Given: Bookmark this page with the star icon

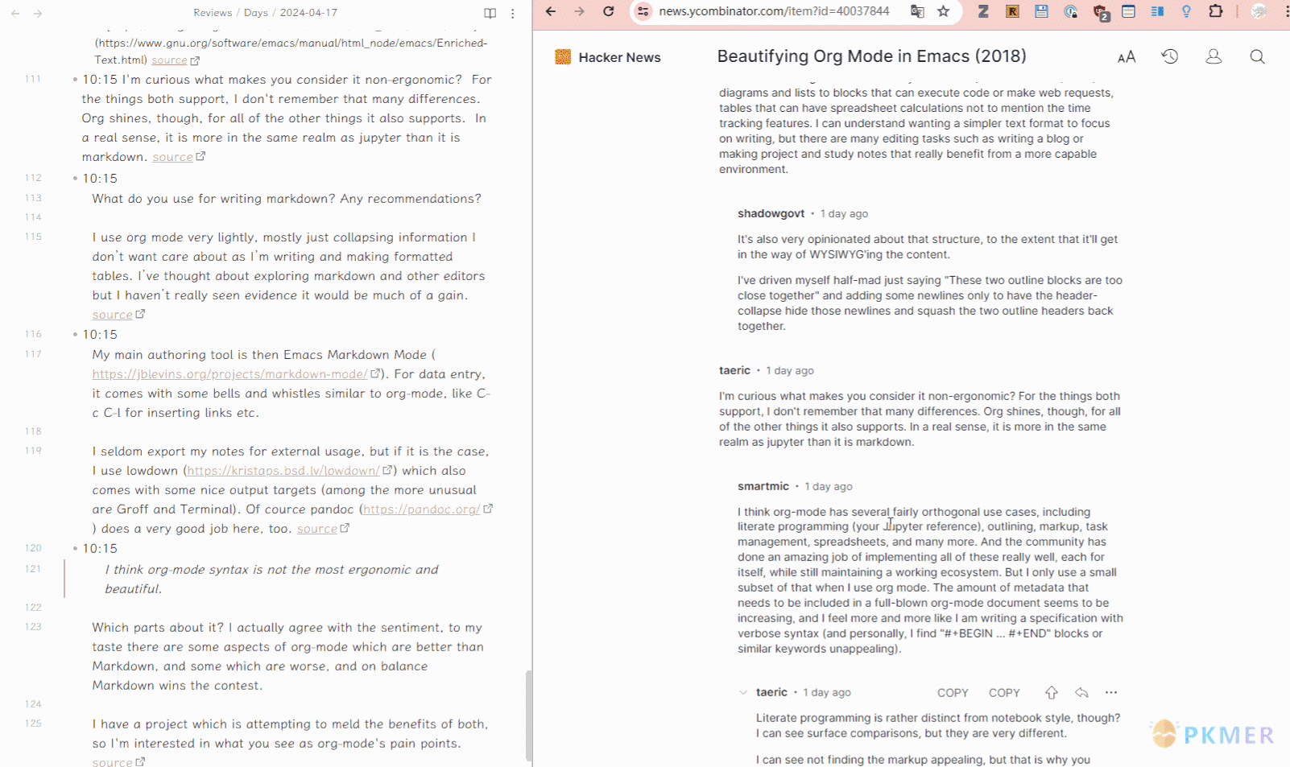Looking at the screenshot, I should (x=944, y=11).
